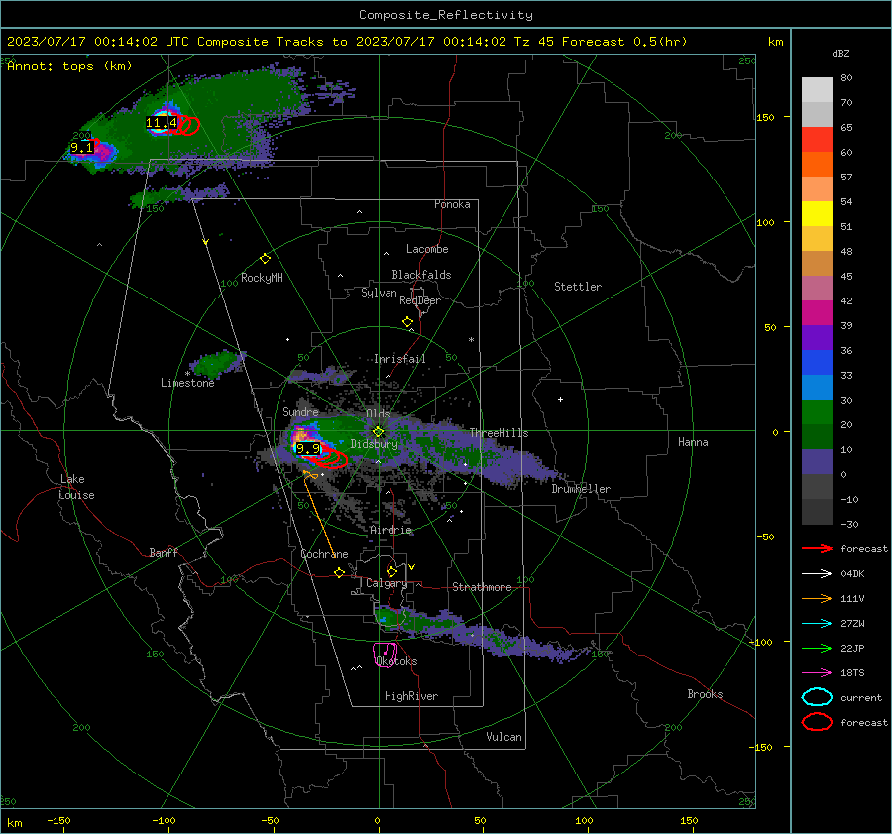Click the Cochrane town label
This screenshot has width=892, height=834.
324,554
